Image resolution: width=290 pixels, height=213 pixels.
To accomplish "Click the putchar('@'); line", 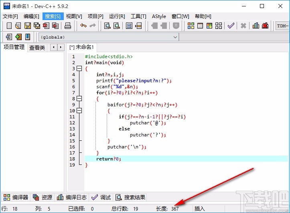I will click(x=148, y=123).
